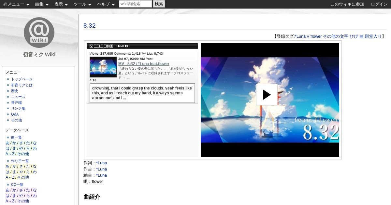The image size is (391, 205).
Task: Click the WATCH link in Niconico widget
Action: [123, 46]
